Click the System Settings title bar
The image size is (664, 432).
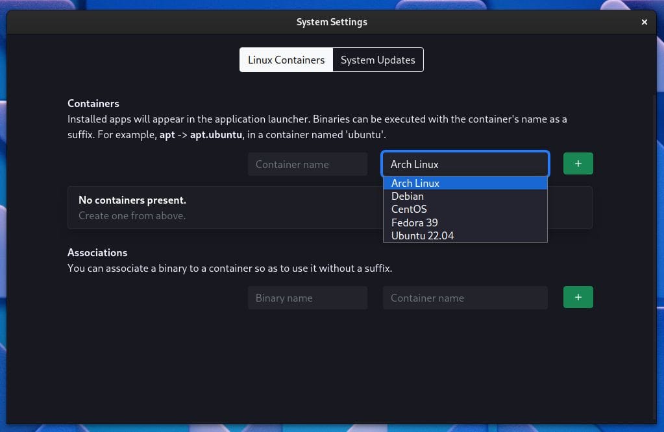click(332, 21)
